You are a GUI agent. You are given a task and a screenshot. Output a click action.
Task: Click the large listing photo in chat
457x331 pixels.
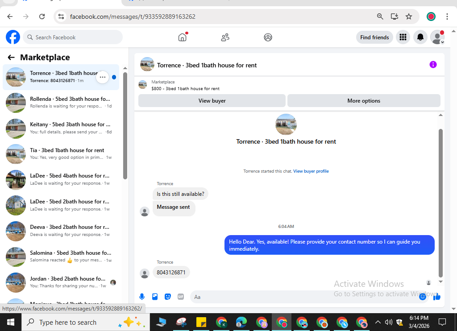(x=286, y=124)
